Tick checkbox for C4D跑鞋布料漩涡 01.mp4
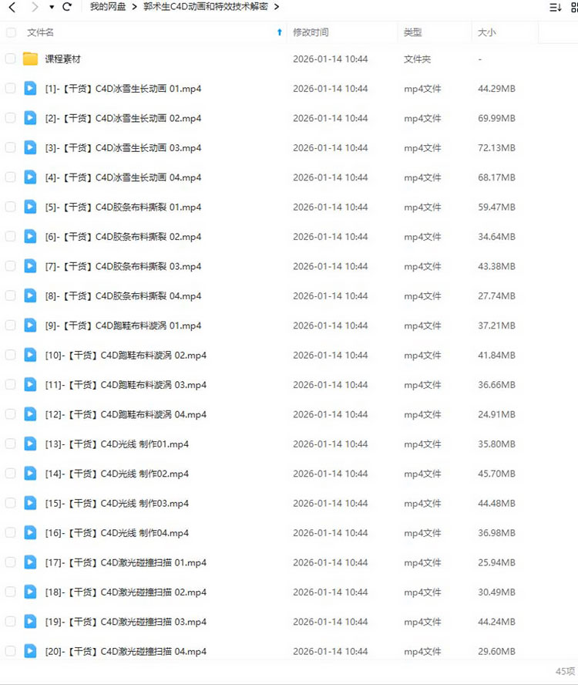 (x=11, y=326)
